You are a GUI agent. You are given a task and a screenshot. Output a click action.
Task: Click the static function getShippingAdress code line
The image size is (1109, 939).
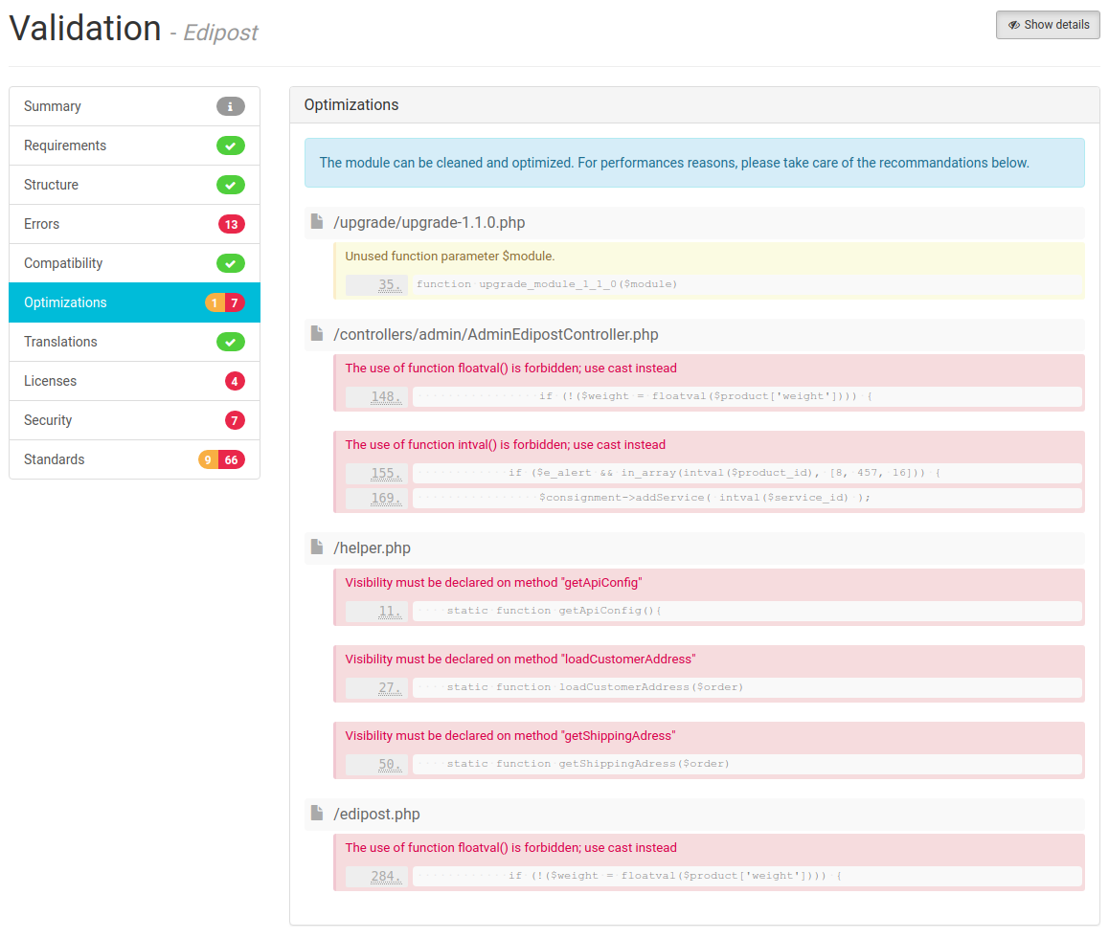[x=748, y=765]
